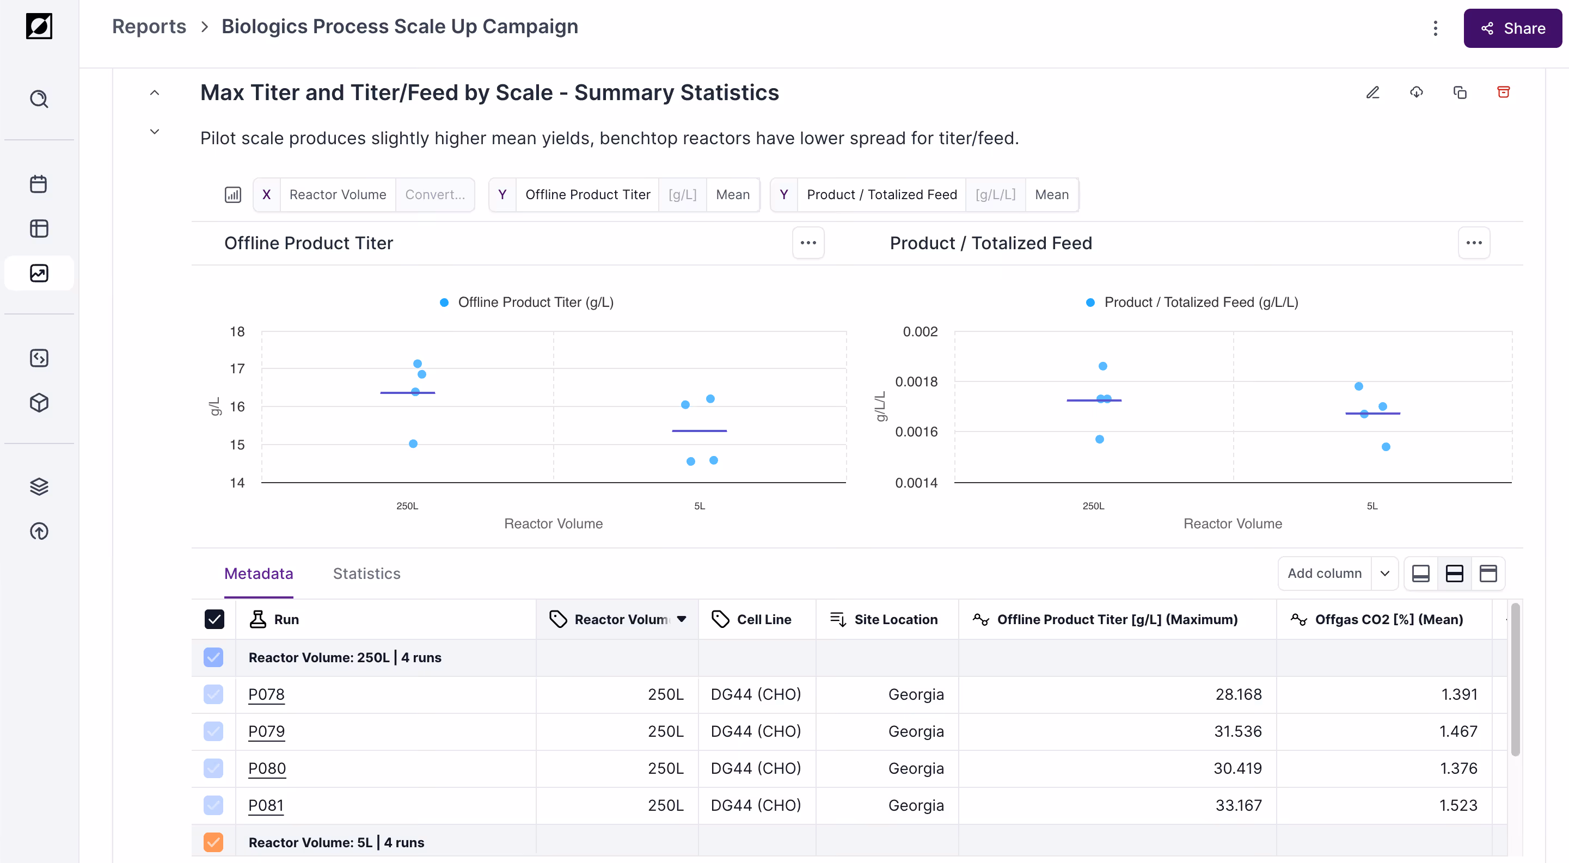This screenshot has width=1569, height=863.
Task: Click the pencil edit icon for this section
Action: (x=1372, y=93)
